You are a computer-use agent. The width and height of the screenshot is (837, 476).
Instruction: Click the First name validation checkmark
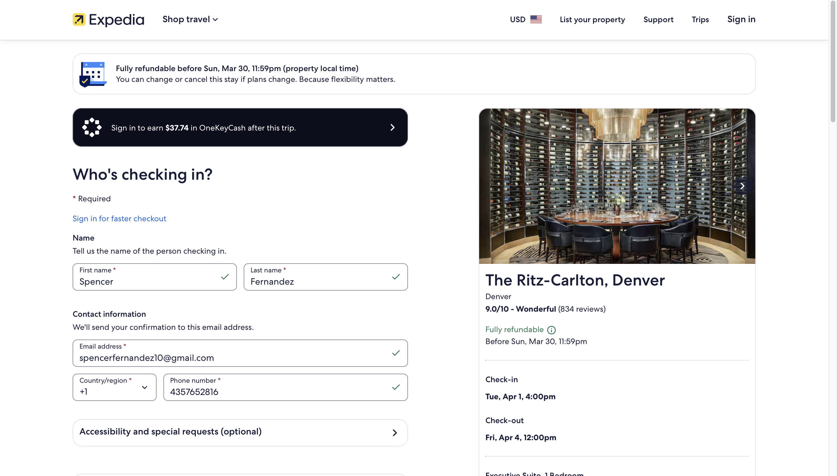[225, 277]
